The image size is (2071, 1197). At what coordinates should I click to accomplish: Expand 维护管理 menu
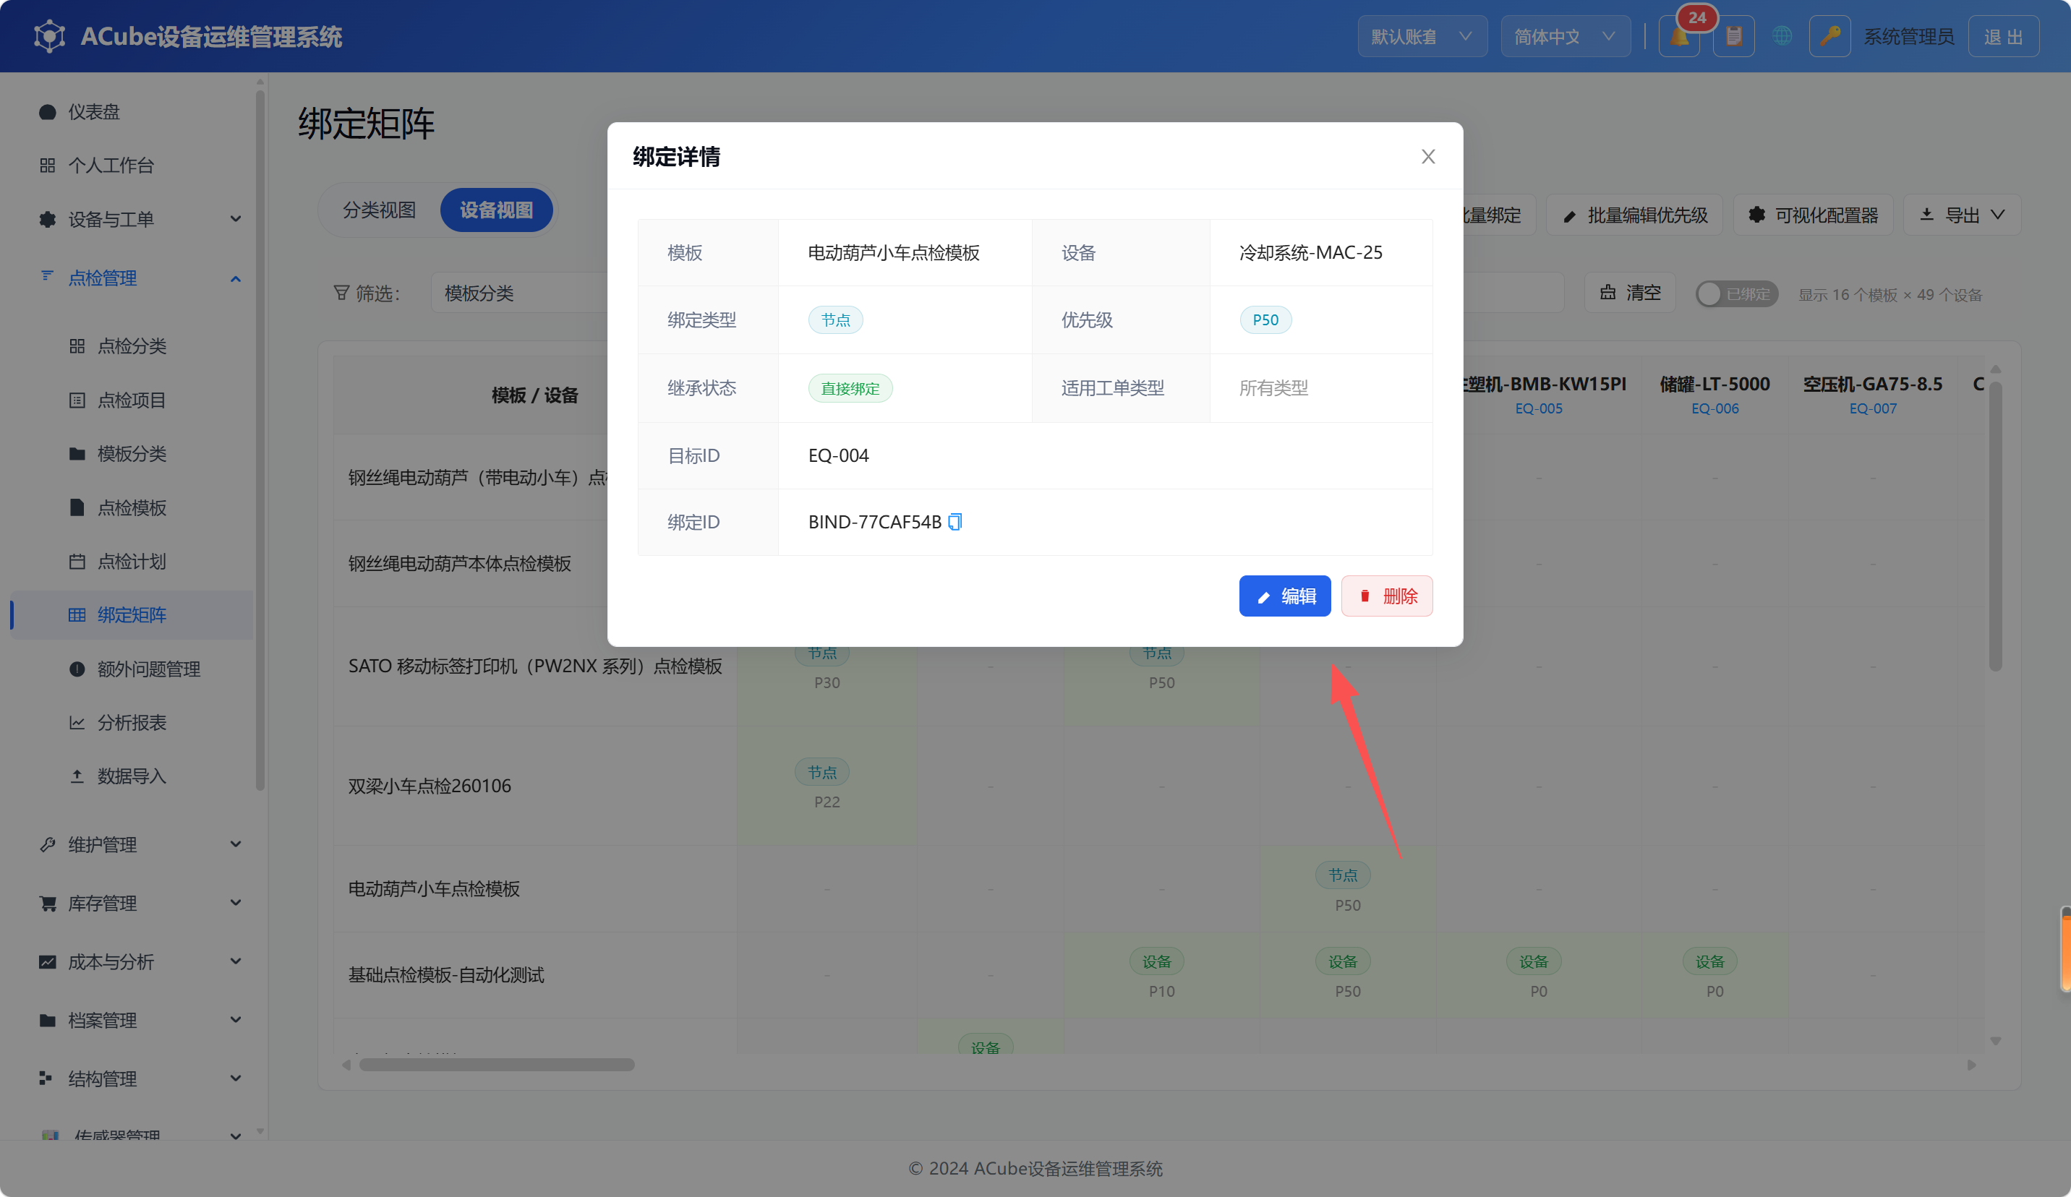(132, 844)
